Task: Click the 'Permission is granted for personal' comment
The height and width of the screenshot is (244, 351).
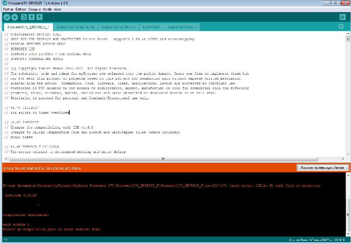Action: coord(77,98)
